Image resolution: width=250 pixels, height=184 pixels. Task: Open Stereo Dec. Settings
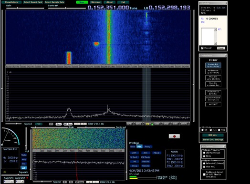coord(213,140)
